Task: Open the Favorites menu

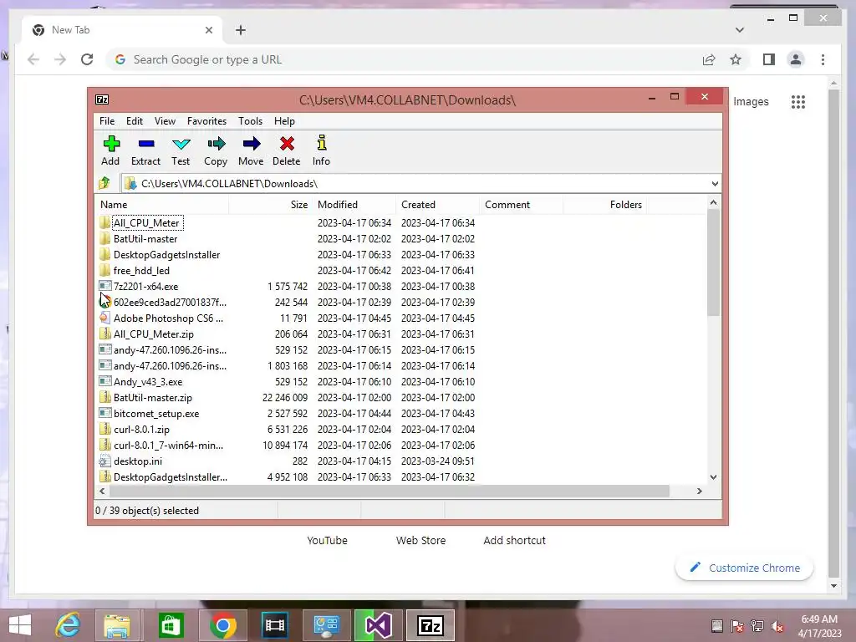Action: tap(206, 121)
